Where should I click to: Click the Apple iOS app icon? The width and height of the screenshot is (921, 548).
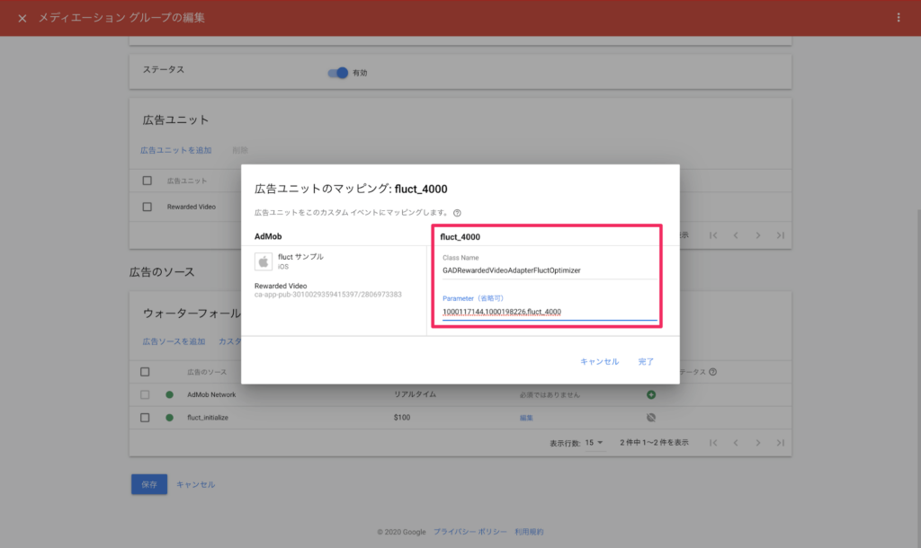264,261
